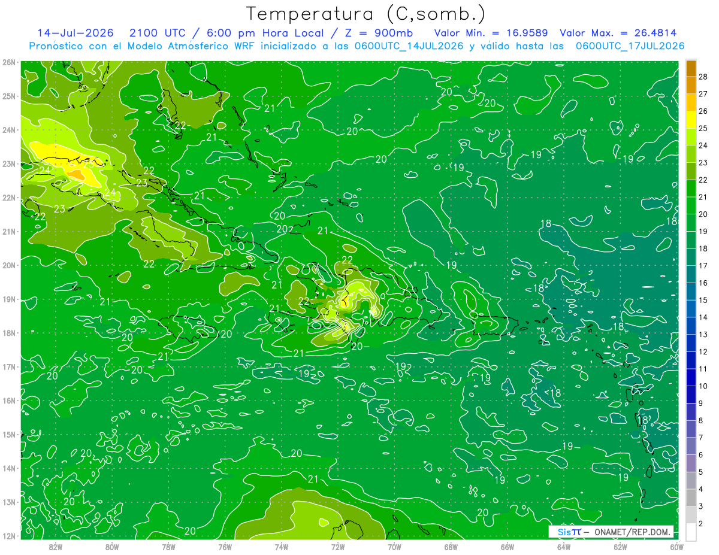
Task: Click the legend value 4 on the color scale
Action: [701, 489]
